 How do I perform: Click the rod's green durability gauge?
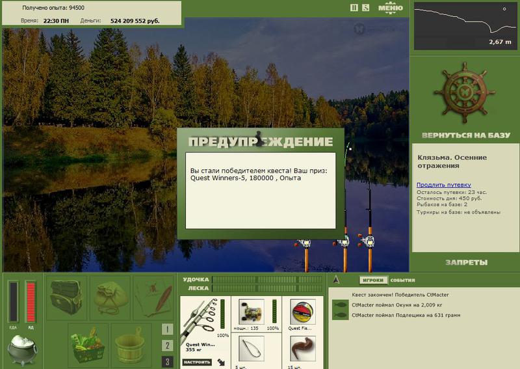[x=222, y=314]
